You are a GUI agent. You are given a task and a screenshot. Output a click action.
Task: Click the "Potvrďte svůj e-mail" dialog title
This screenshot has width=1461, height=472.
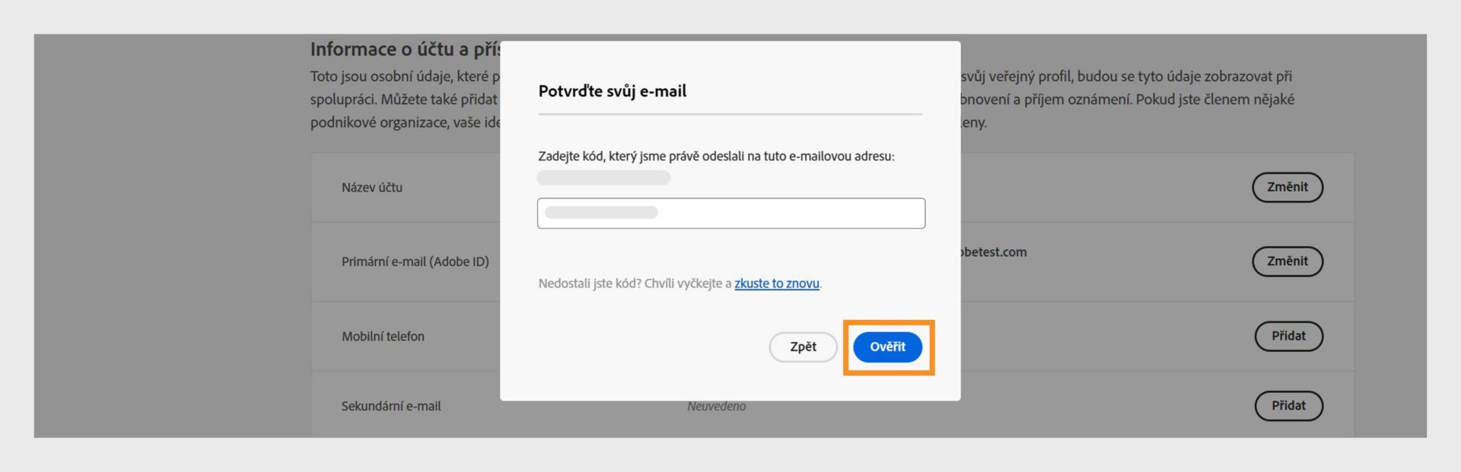coord(612,91)
